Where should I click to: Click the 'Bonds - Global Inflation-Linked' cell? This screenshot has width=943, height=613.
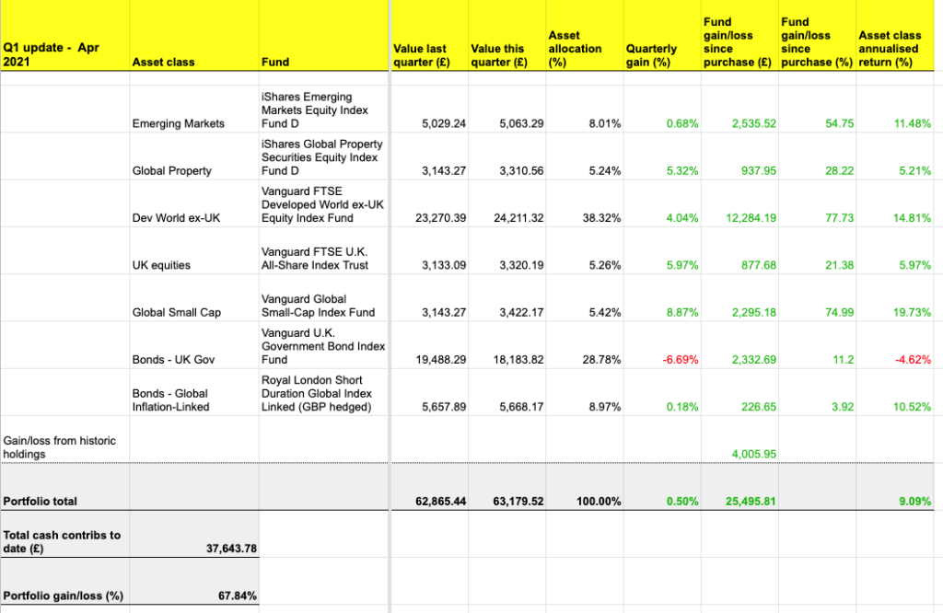[194, 392]
